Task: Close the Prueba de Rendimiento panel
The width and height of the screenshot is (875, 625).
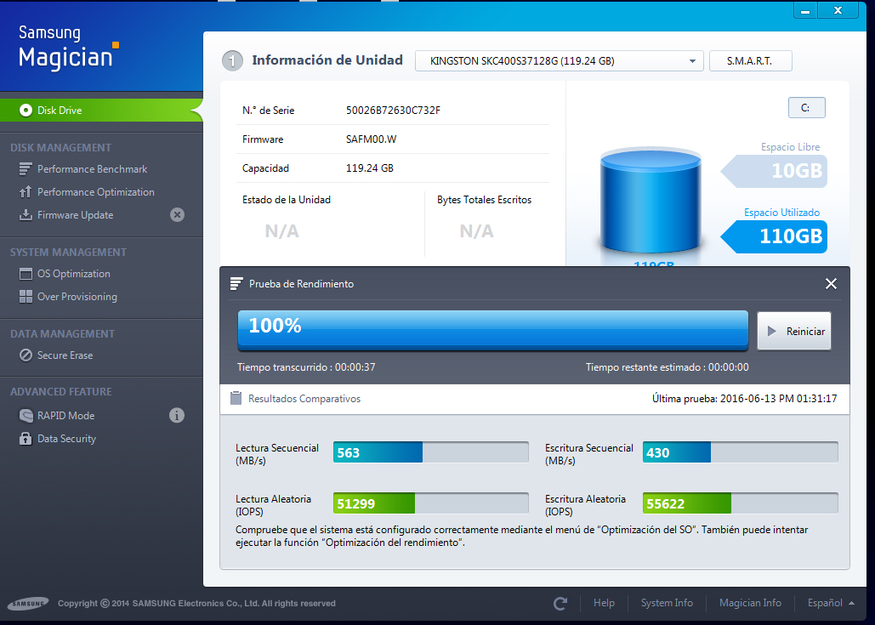Action: (831, 283)
